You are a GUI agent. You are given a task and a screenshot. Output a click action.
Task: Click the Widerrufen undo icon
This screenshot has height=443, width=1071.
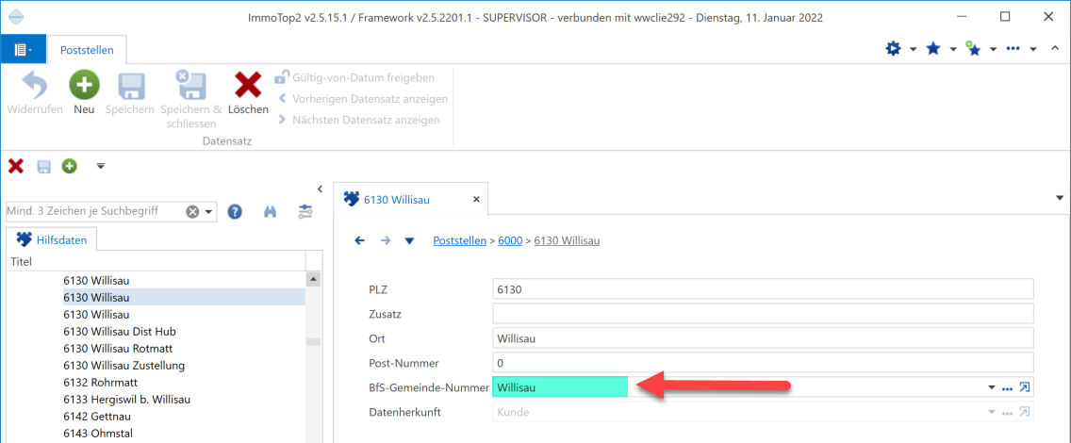tap(35, 86)
